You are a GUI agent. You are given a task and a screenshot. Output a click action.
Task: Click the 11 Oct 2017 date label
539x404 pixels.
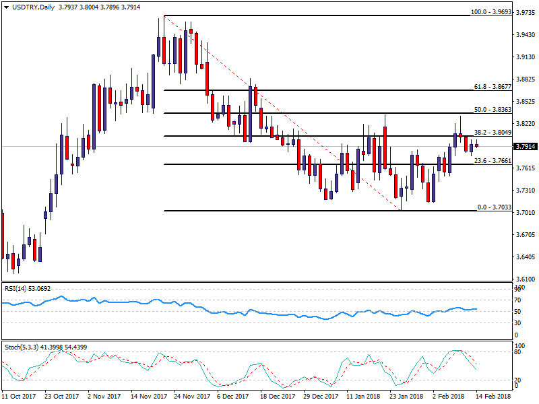tap(20, 397)
